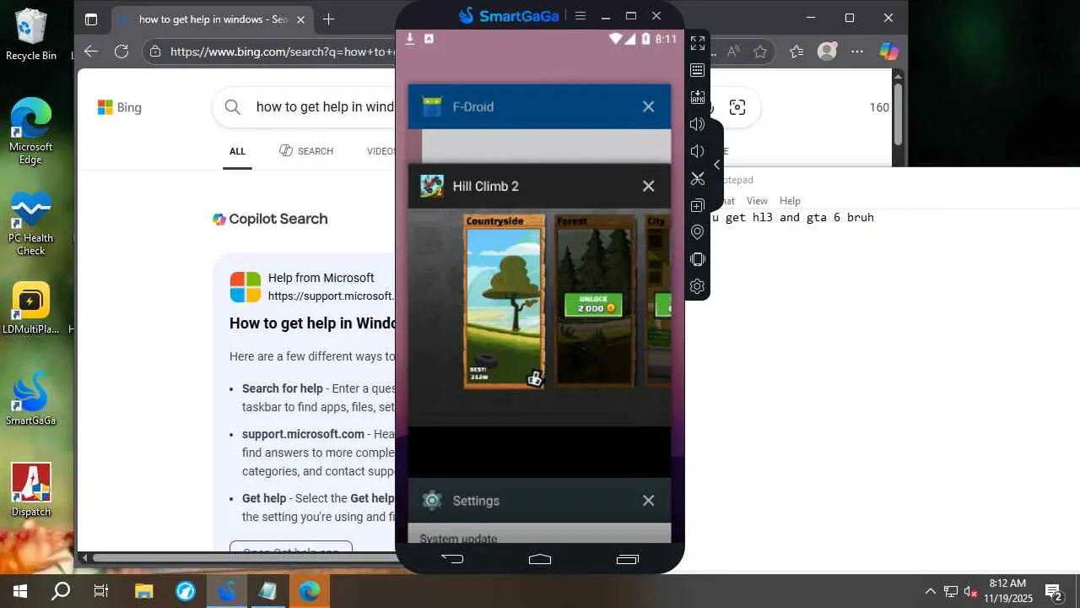Close Hill Climb 2 recent app card

pyautogui.click(x=648, y=186)
